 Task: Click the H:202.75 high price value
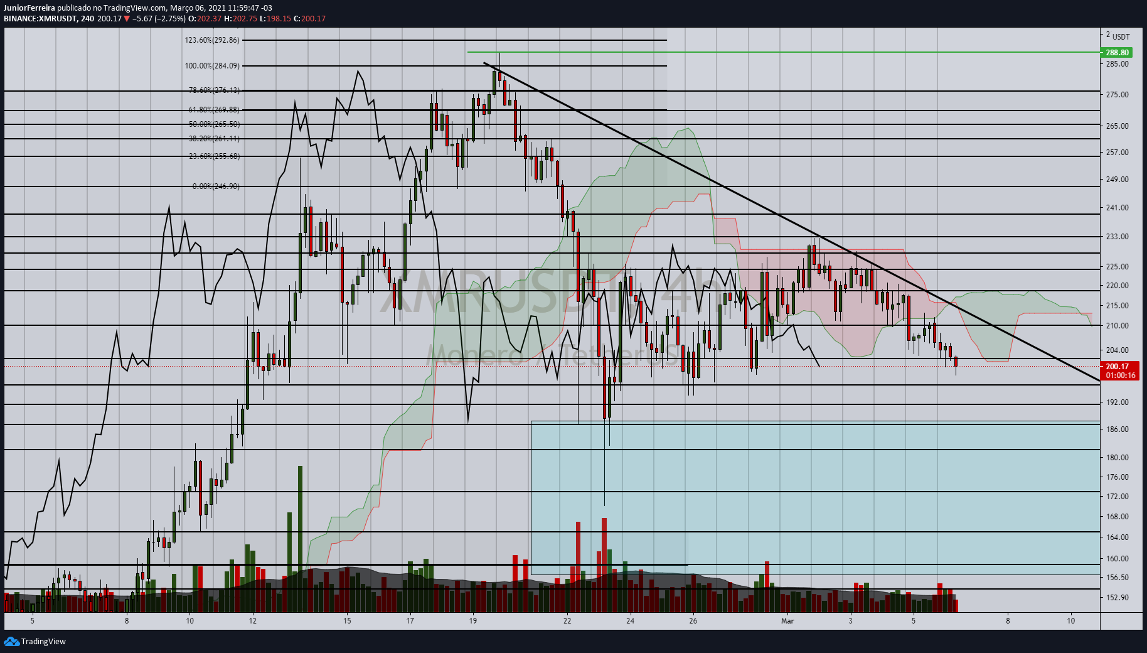(x=241, y=19)
